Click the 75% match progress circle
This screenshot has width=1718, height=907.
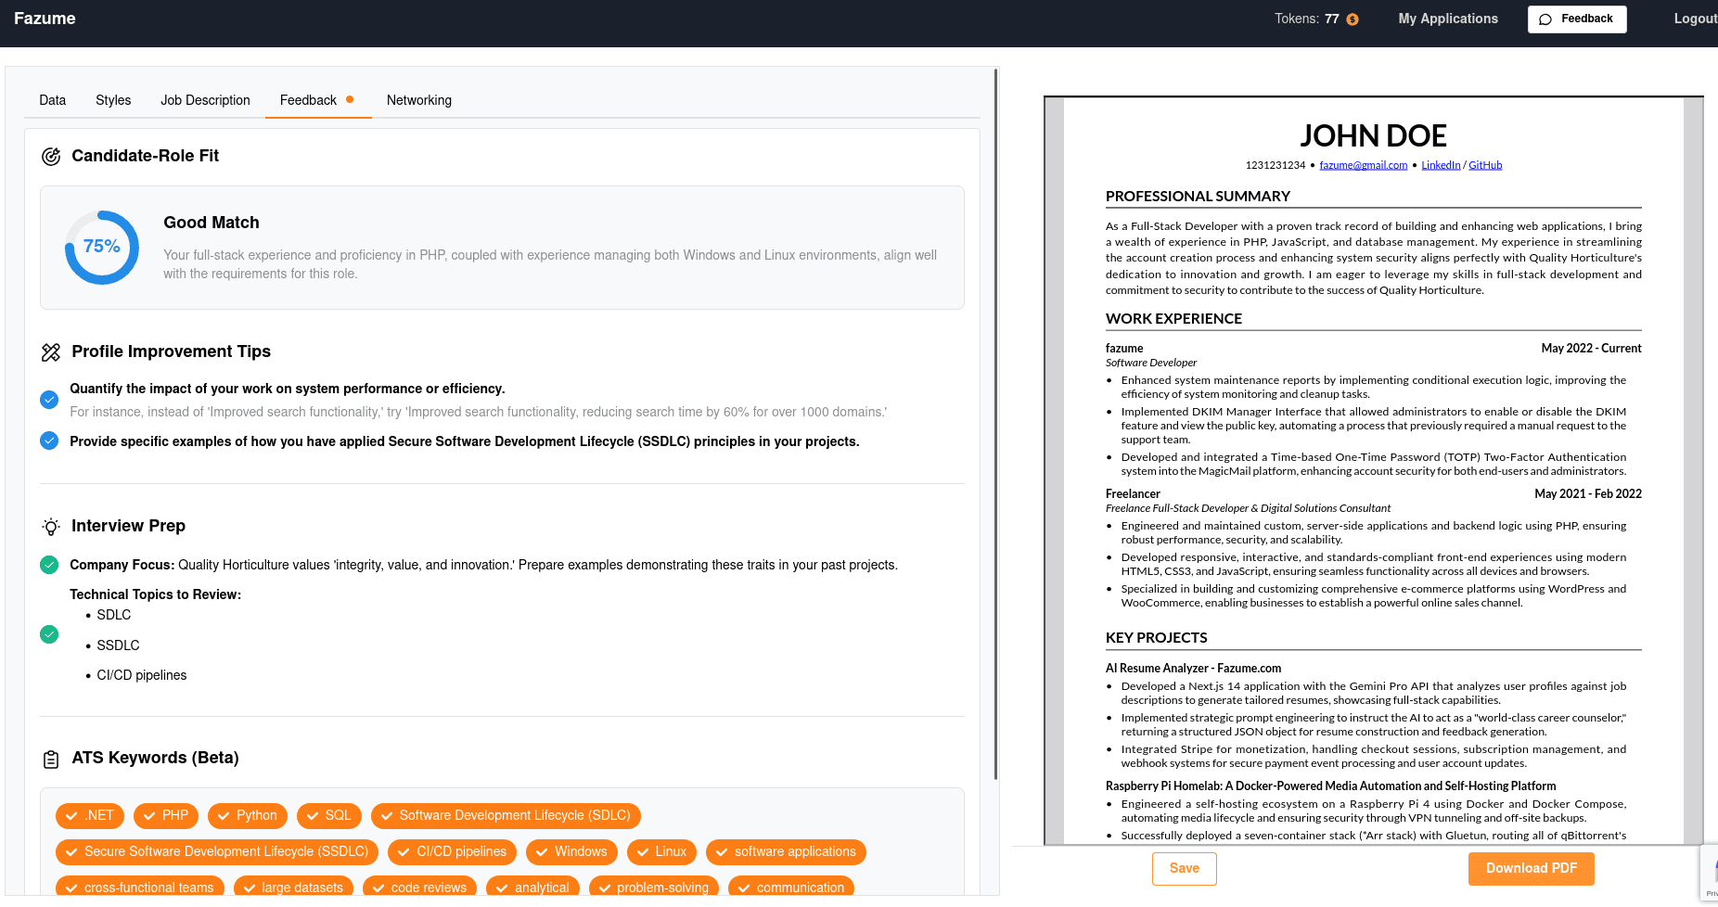click(102, 247)
